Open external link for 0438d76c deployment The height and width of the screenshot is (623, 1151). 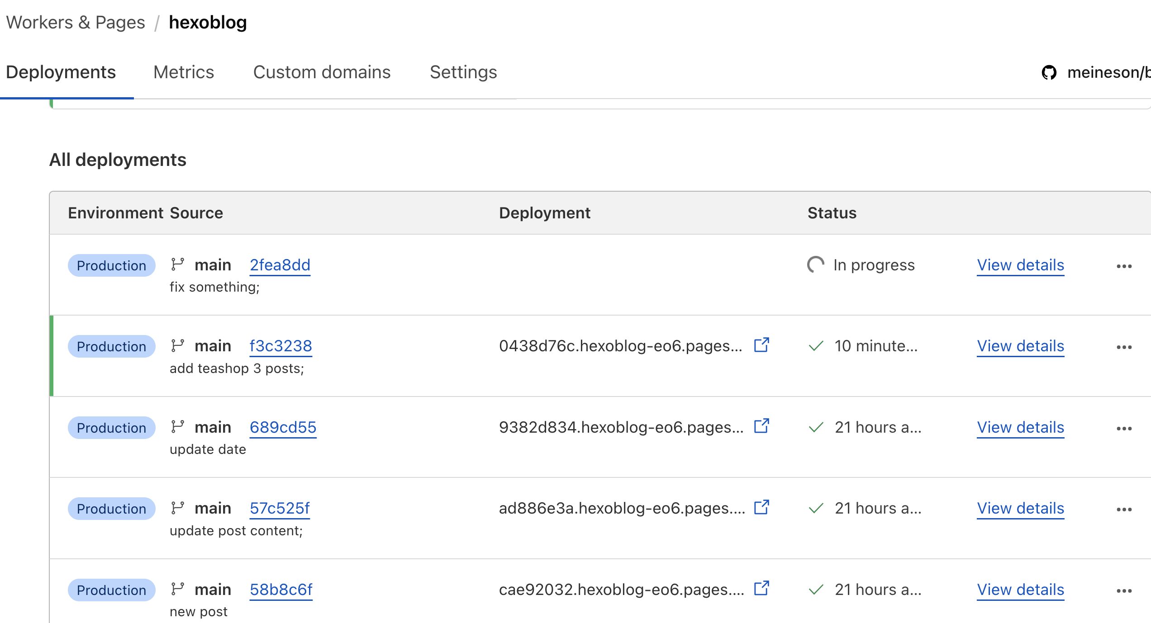point(761,345)
